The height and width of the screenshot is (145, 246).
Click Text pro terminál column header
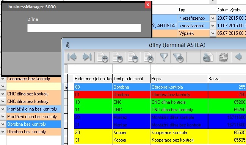click(x=132, y=79)
